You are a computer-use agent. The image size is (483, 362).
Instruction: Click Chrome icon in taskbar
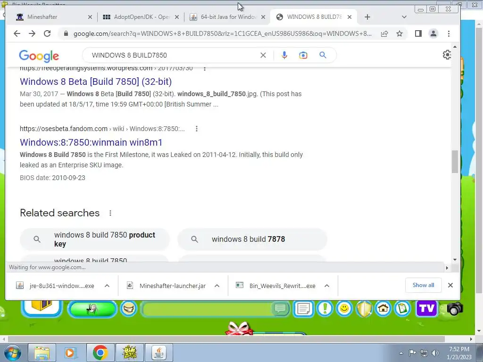[100, 353]
